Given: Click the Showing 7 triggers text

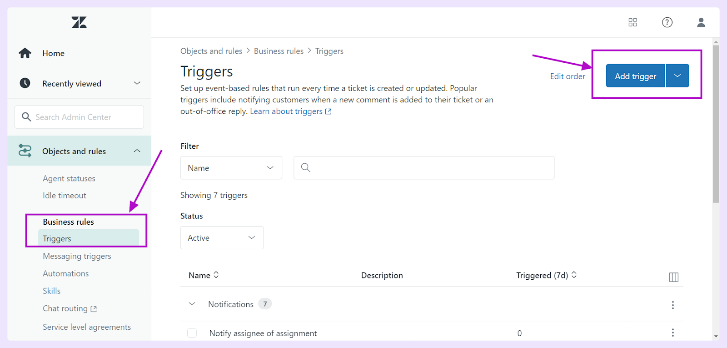Looking at the screenshot, I should pos(214,195).
